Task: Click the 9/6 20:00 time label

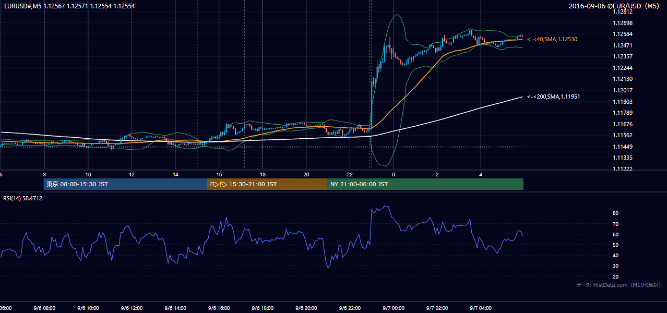Action: (306, 308)
